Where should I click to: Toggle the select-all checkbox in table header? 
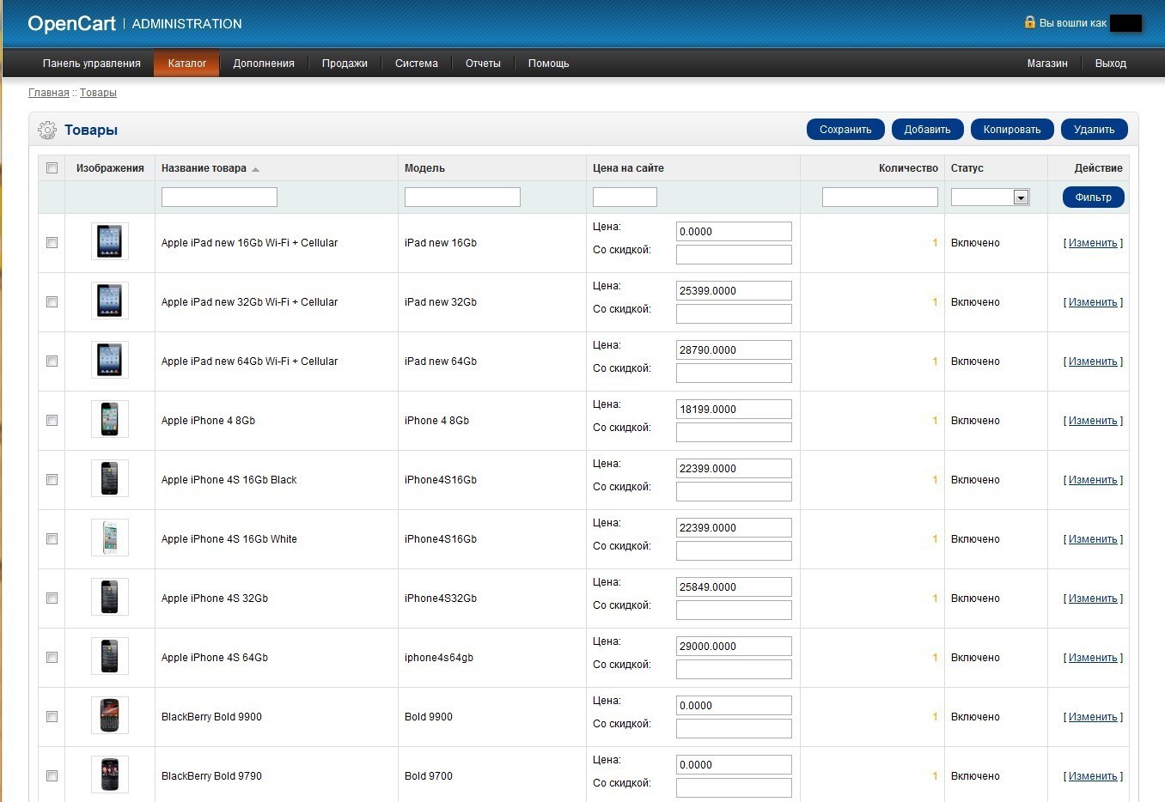pyautogui.click(x=52, y=168)
